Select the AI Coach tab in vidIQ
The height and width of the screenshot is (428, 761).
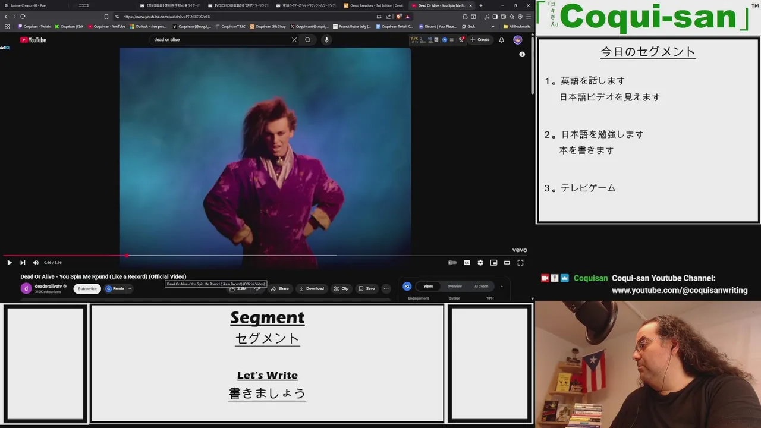click(481, 286)
